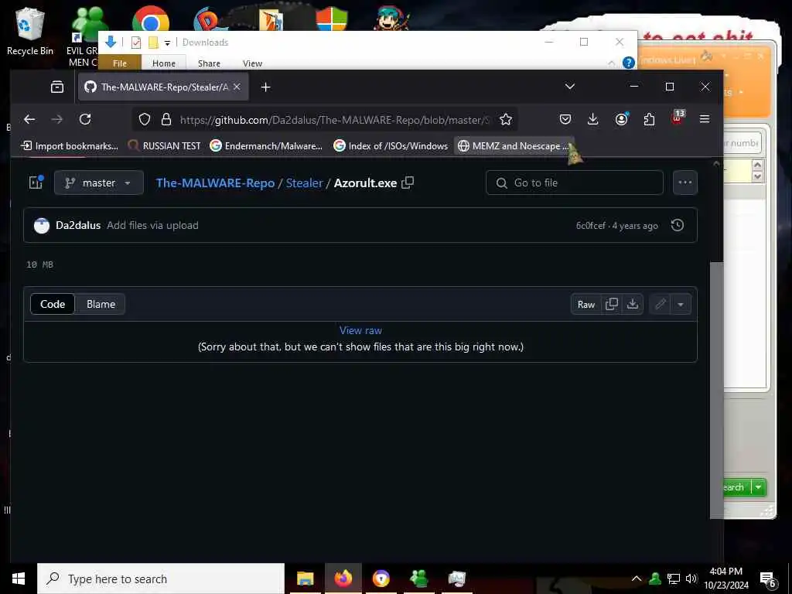Click the disabled edit pencil icon
This screenshot has height=594, width=792.
pos(661,304)
